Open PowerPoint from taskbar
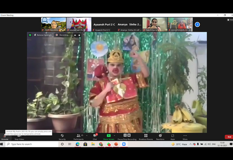Image resolution: width=233 pixels, height=160 pixels. (116, 144)
